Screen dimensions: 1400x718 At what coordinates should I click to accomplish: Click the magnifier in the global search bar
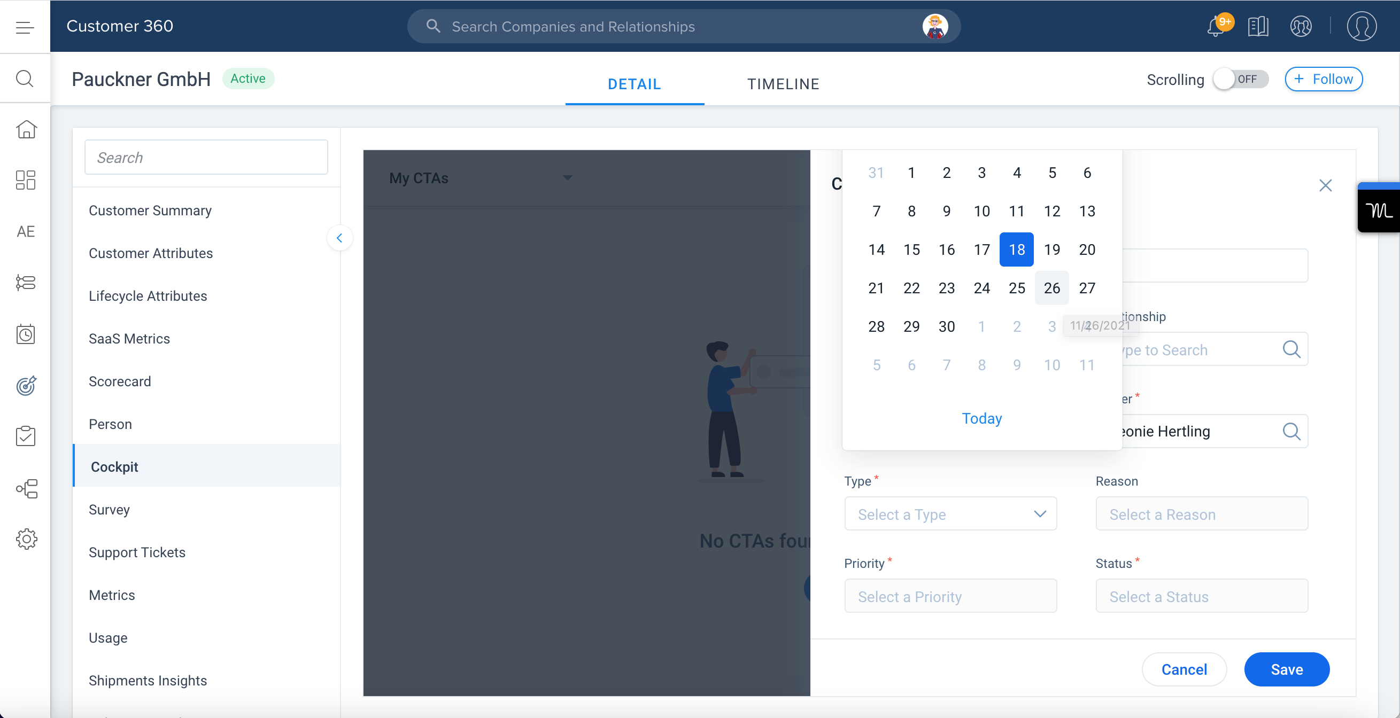pos(432,26)
